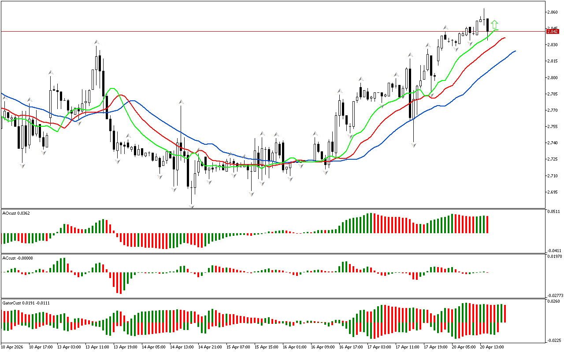Click down fractal below the 17 Apr long wick
564x352 pixels.
[414, 144]
